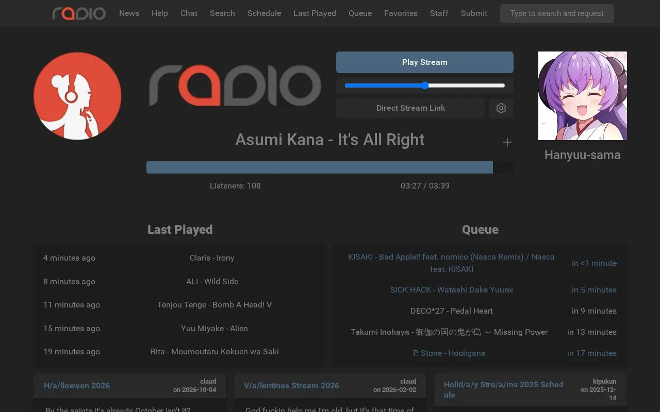The width and height of the screenshot is (660, 412).
Task: Click Rita - Moumoutaru Kokuen wa Saki
Action: pos(214,352)
